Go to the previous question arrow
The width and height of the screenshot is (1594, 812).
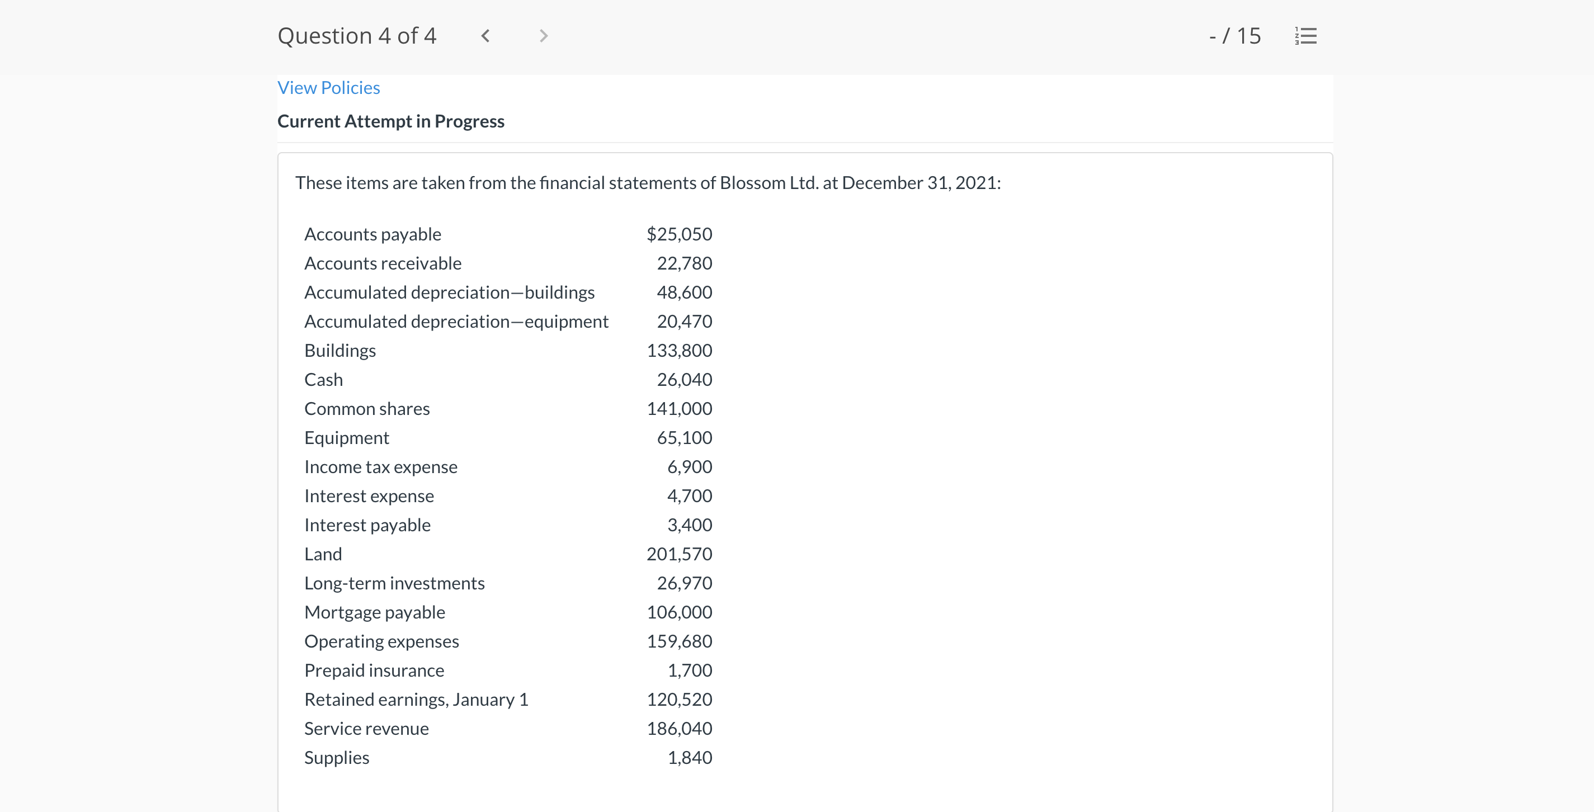pos(485,36)
